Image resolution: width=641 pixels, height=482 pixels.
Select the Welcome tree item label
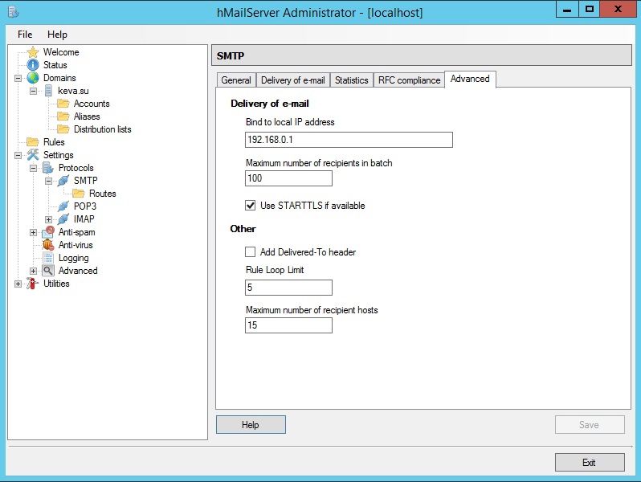61,52
